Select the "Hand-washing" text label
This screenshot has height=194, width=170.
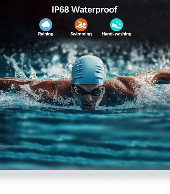[116, 34]
